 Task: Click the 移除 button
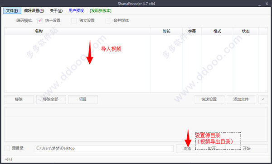coord(19,99)
